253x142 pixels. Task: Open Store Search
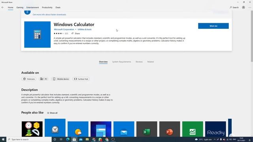[x=234, y=7]
